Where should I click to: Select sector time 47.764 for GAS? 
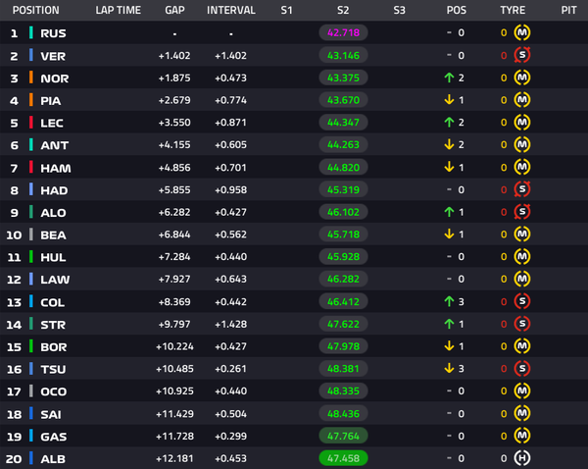(x=343, y=436)
